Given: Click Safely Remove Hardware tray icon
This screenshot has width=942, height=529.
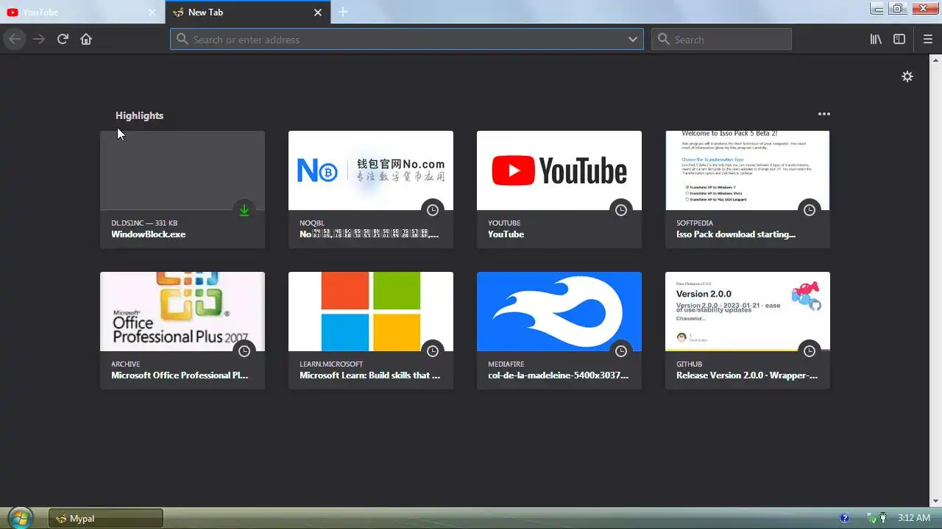Looking at the screenshot, I should pyautogui.click(x=871, y=518).
